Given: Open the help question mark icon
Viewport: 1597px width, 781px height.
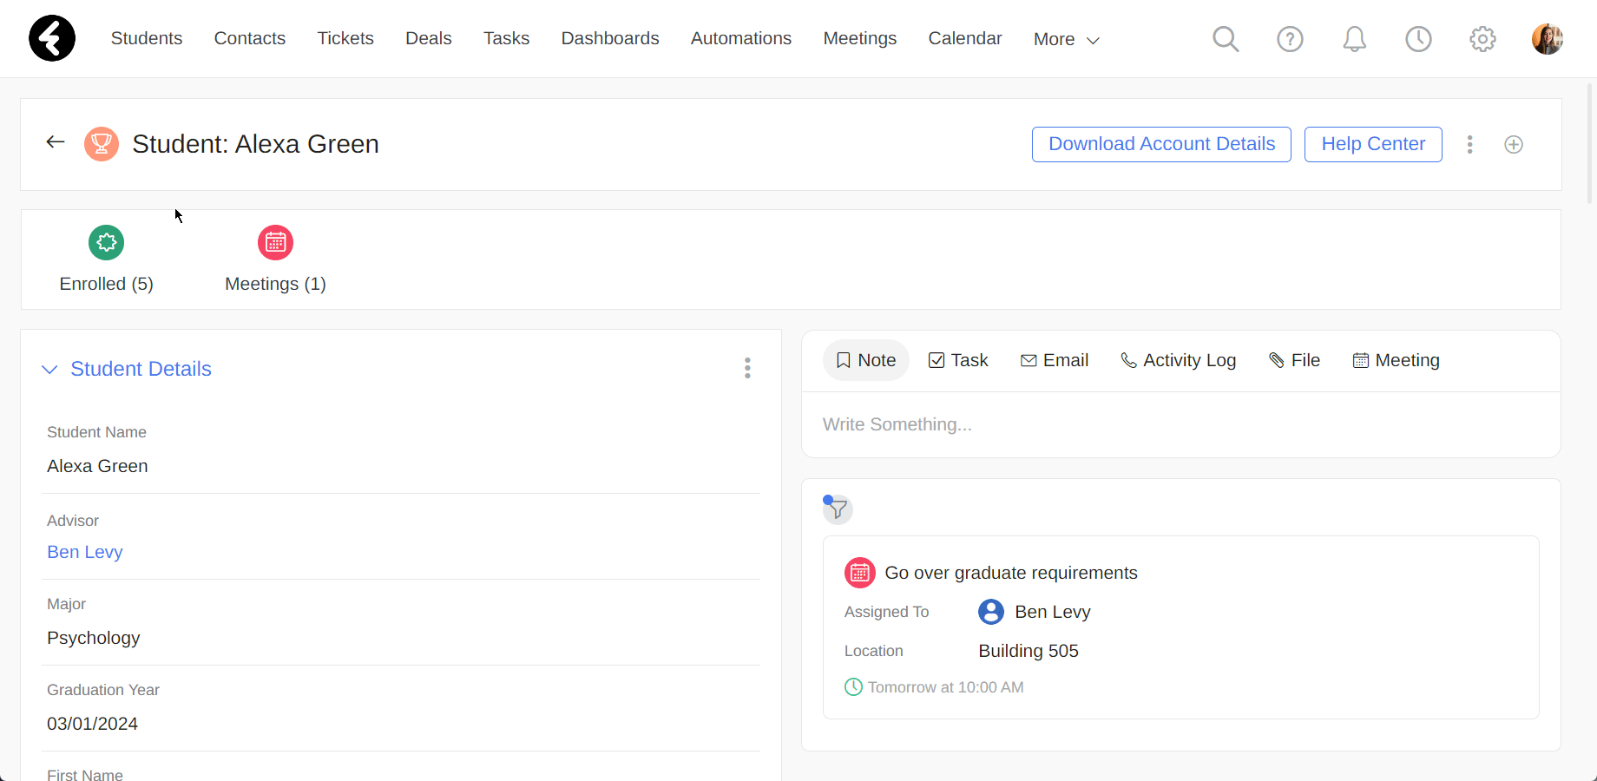Looking at the screenshot, I should [x=1290, y=39].
